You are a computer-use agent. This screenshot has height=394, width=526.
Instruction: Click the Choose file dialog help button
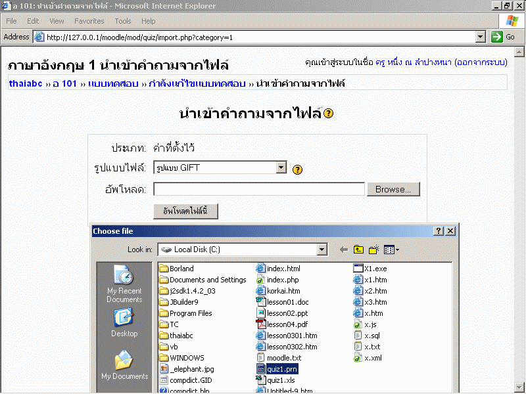[439, 231]
